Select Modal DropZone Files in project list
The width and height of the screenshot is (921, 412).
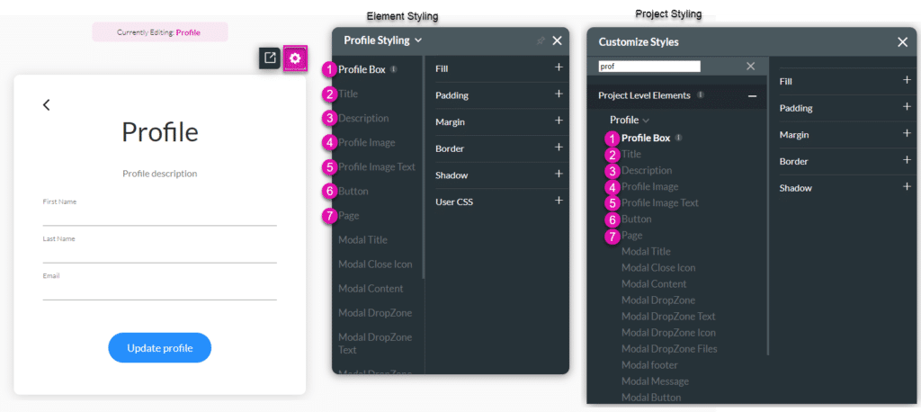point(669,349)
